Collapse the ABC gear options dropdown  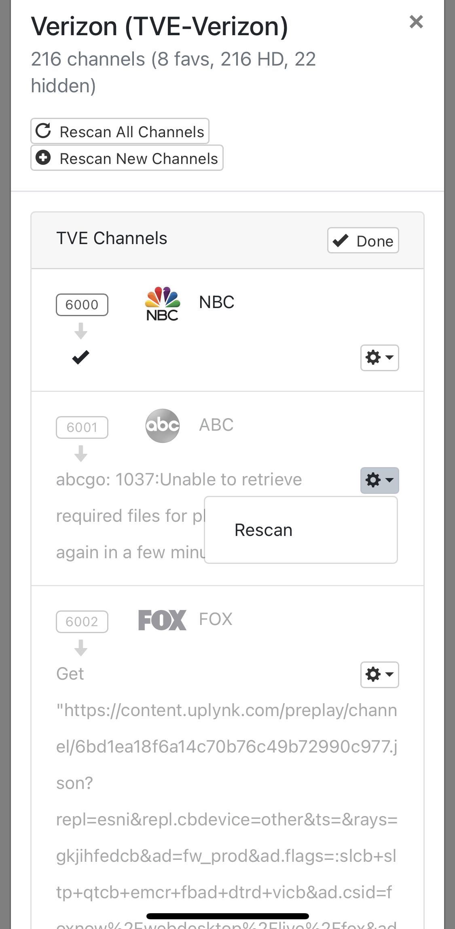[x=379, y=480]
